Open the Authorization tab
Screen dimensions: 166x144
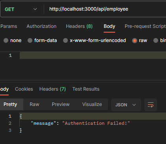click(41, 26)
